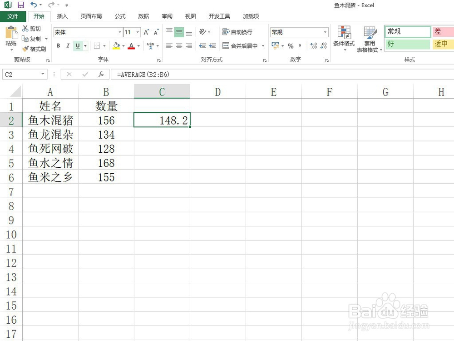Viewport: 454px width, 341px height.
Task: Toggle Wrap Text (自动换行)
Action: (x=237, y=32)
